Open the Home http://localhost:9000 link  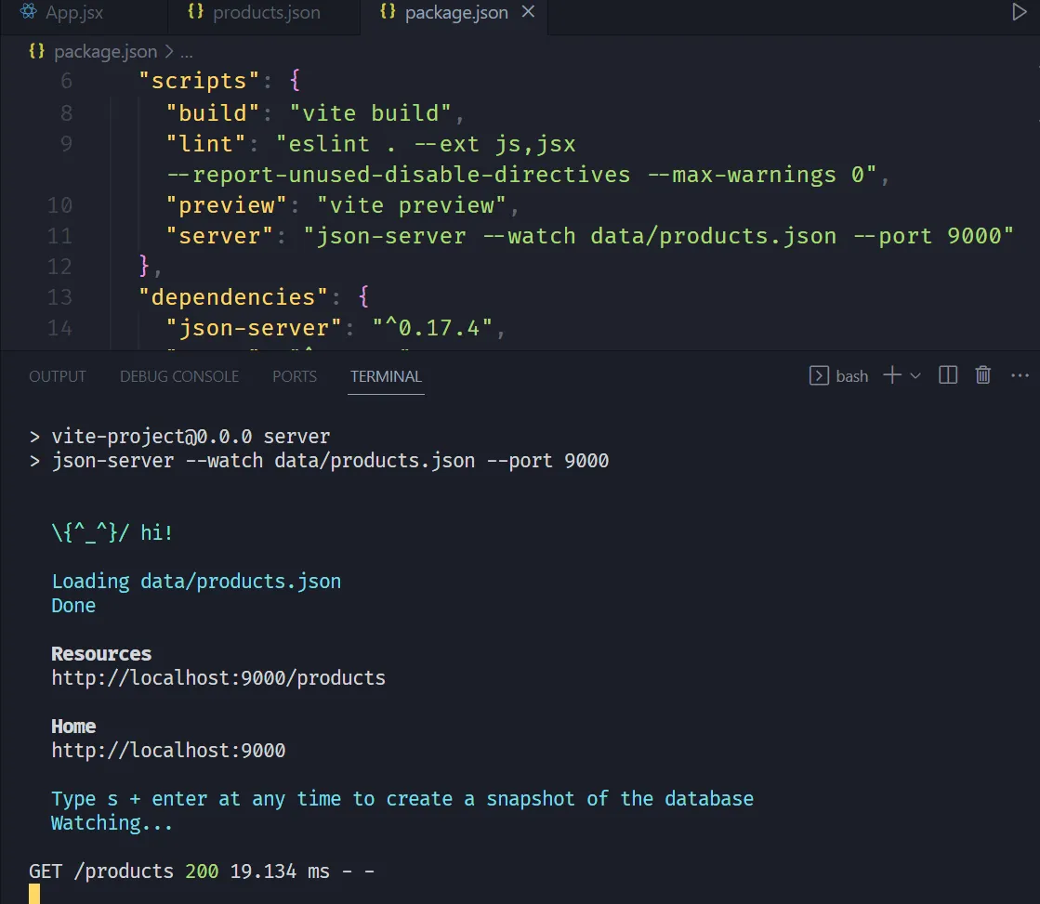pos(168,751)
